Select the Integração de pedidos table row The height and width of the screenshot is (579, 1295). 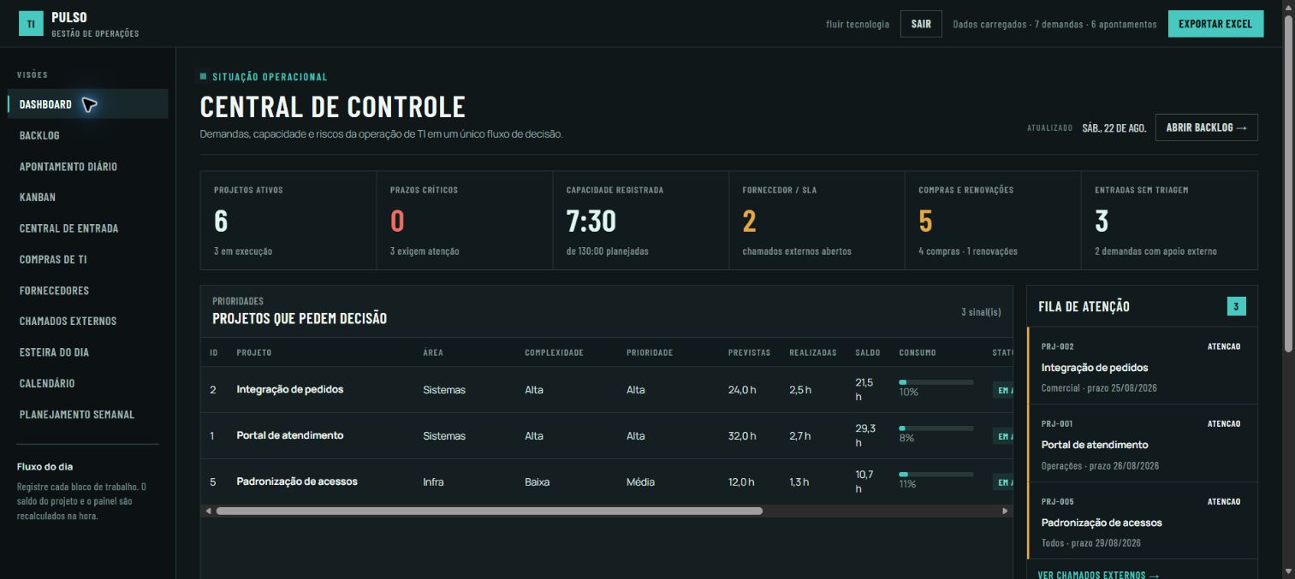tap(607, 390)
